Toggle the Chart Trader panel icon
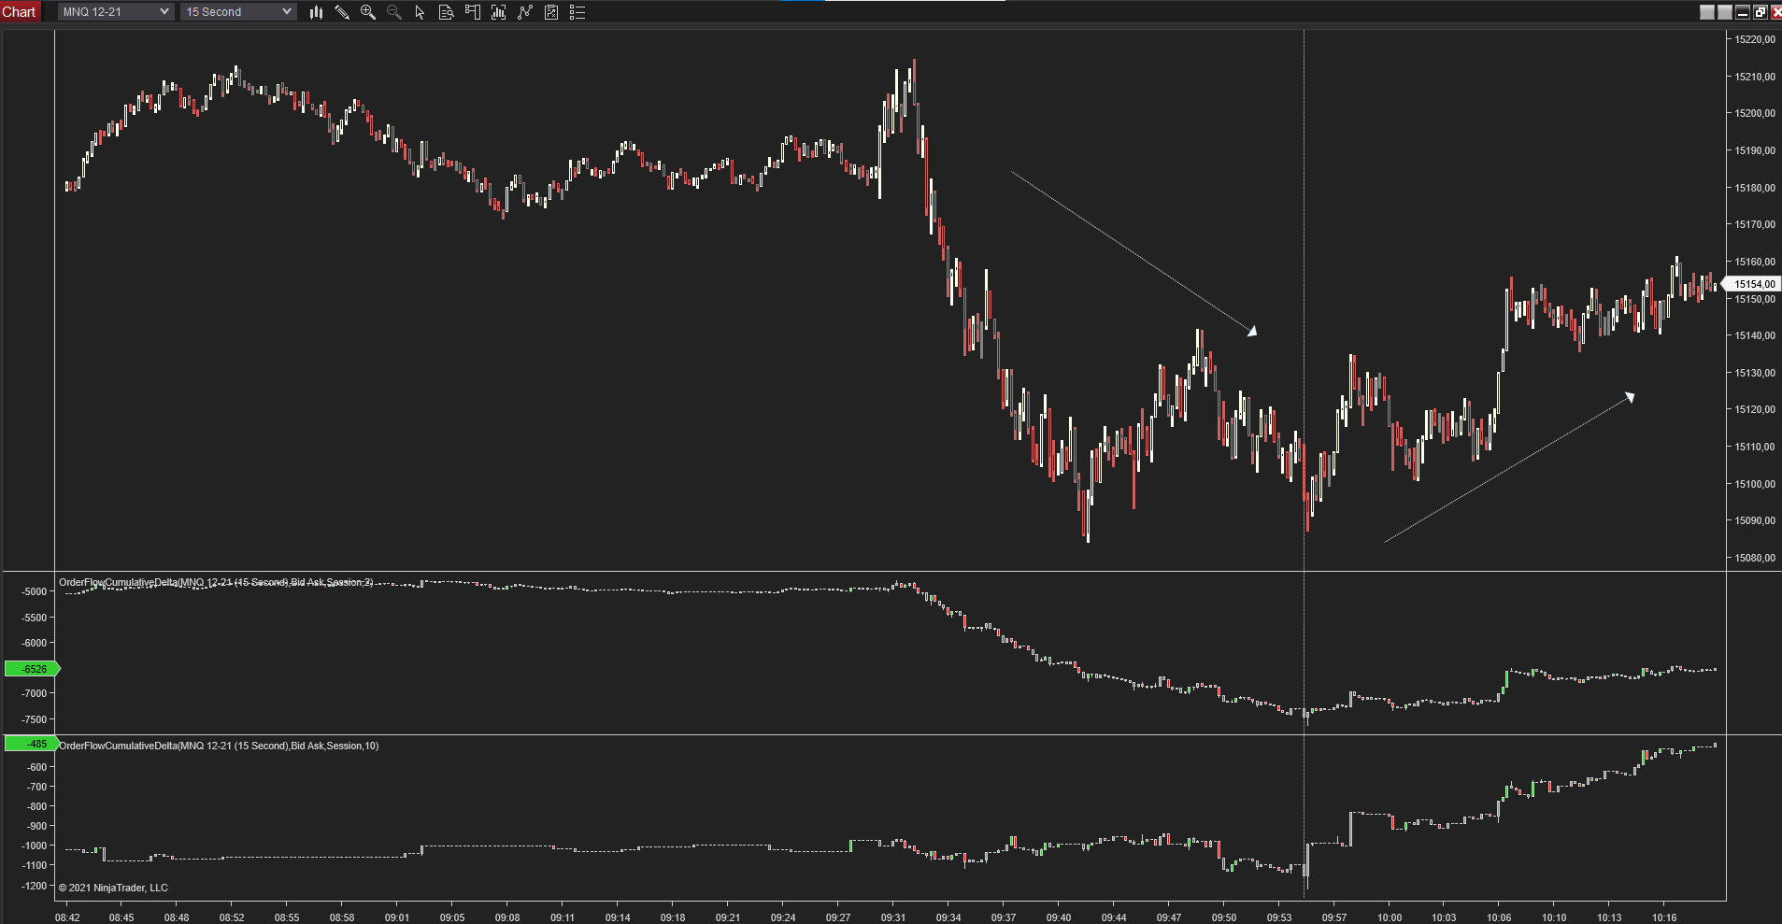This screenshot has width=1782, height=924. point(472,12)
